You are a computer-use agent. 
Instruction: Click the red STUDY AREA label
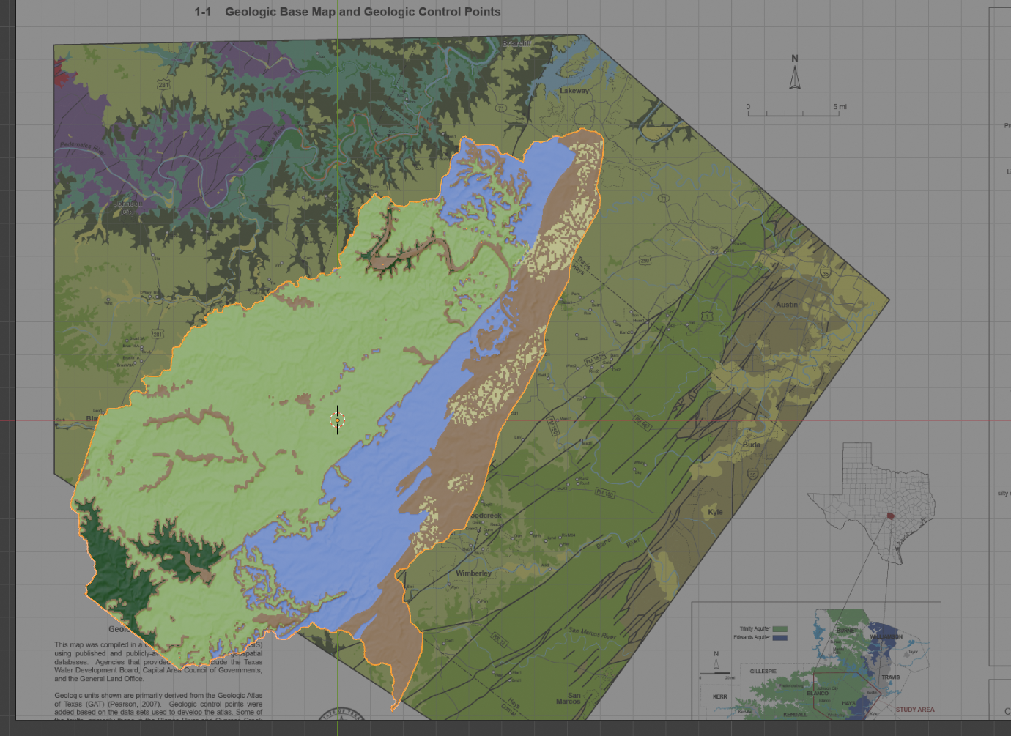pos(914,710)
